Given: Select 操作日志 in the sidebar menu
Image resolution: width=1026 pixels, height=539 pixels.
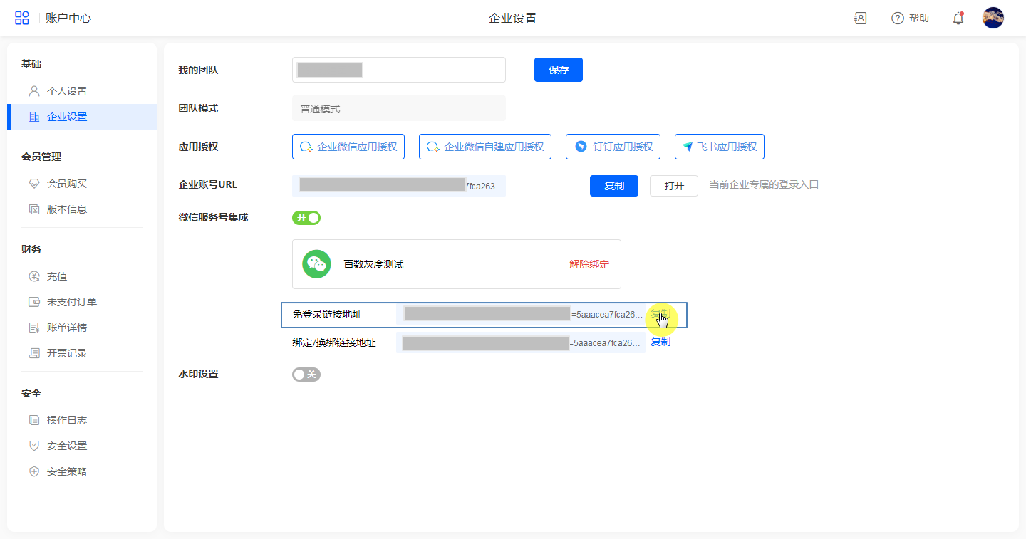Looking at the screenshot, I should (x=66, y=420).
